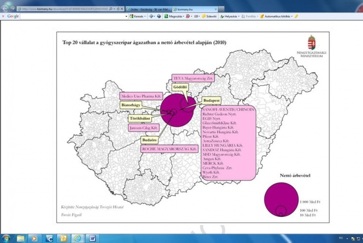This screenshot has height=243, width=363.
Task: Click the 'Budaörs' city label
Action: click(x=149, y=140)
